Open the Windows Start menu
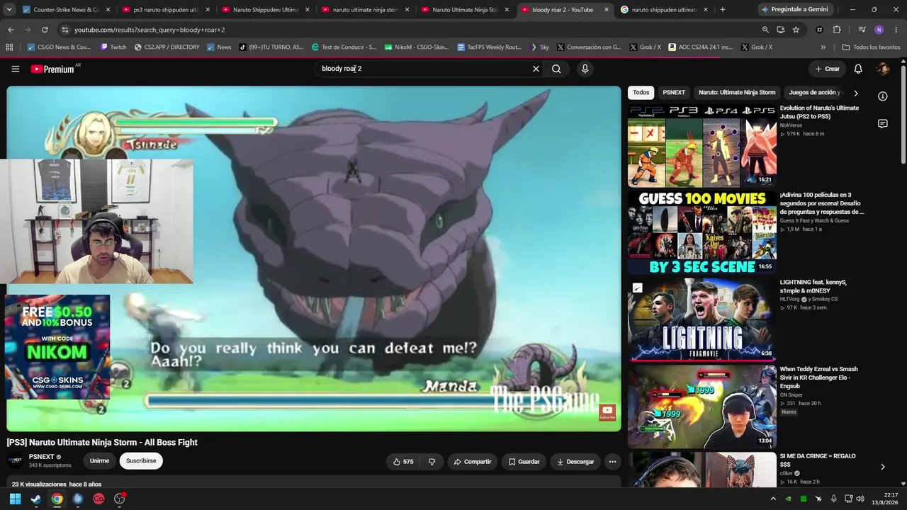907x510 pixels. tap(15, 499)
